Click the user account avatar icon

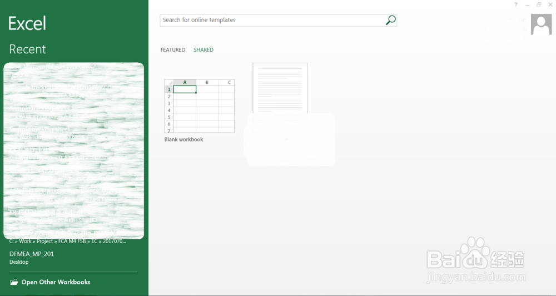(541, 24)
